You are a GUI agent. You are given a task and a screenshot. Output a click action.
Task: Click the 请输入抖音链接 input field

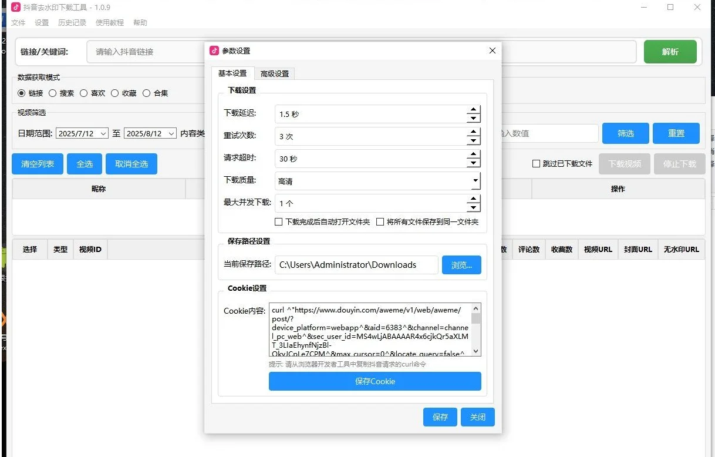146,52
